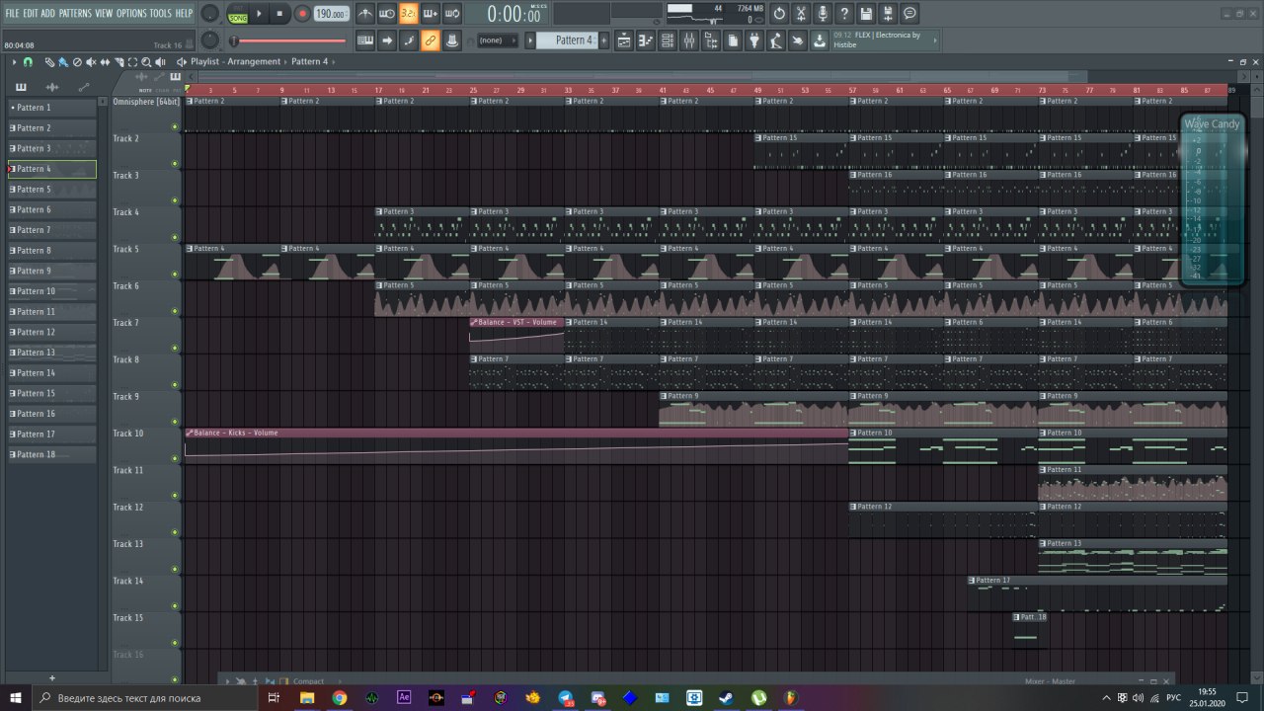Open the Browser view icon

coord(711,40)
